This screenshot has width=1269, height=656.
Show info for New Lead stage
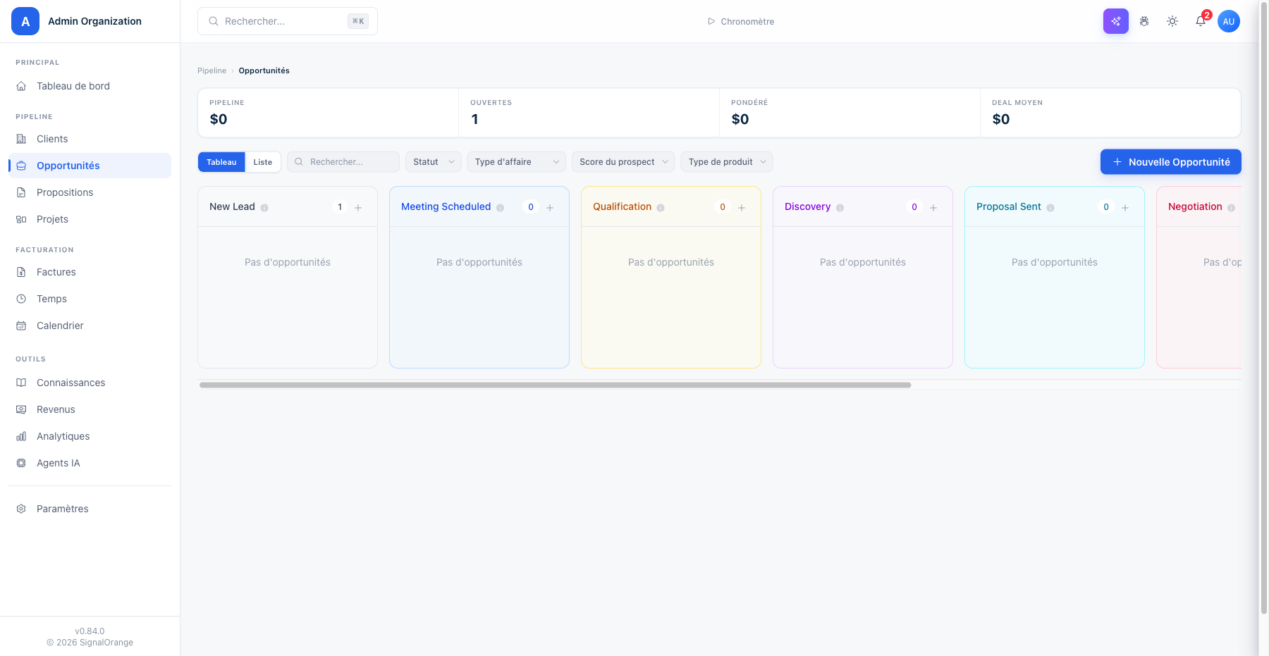pos(264,208)
